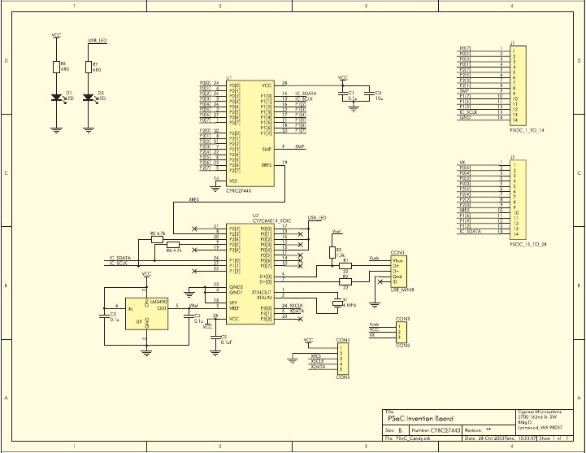586x453 pixels.
Task: Click the PSoC Invention Board title field
Action: pyautogui.click(x=420, y=417)
